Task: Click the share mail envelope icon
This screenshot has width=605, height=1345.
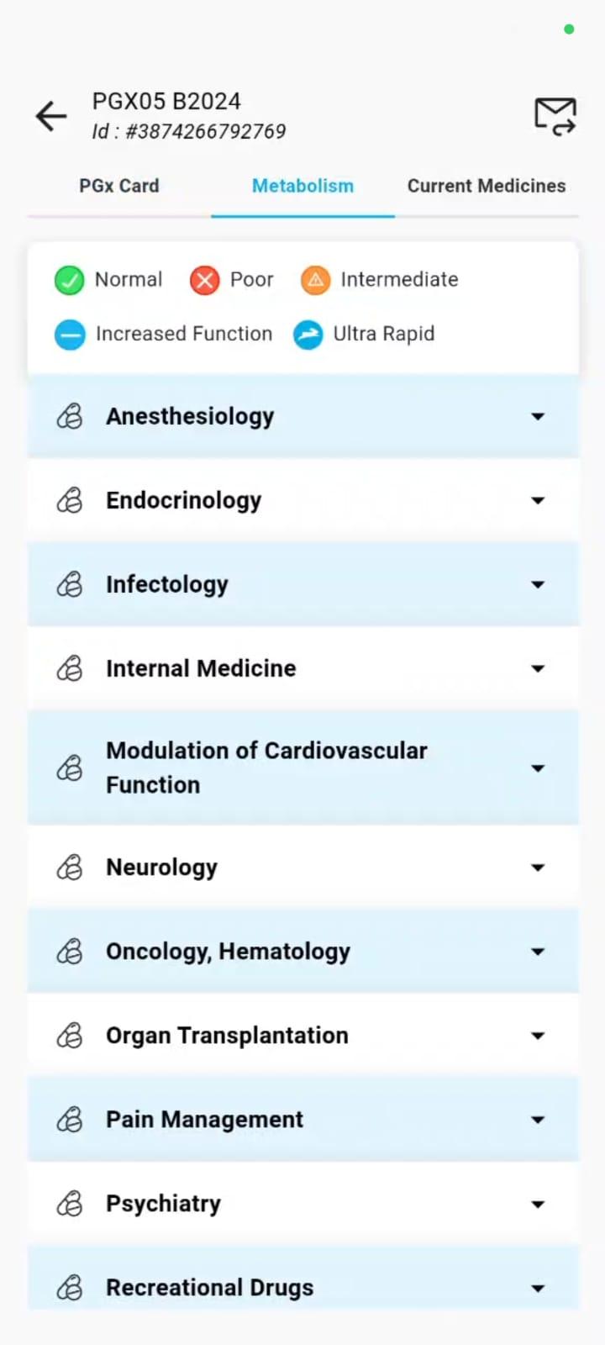Action: coord(555,116)
